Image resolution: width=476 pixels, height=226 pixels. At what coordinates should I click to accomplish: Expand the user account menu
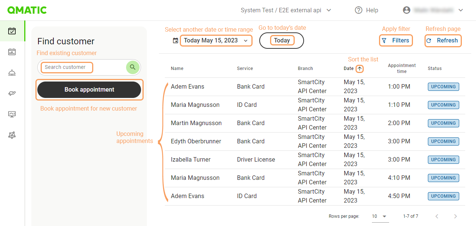pos(460,10)
